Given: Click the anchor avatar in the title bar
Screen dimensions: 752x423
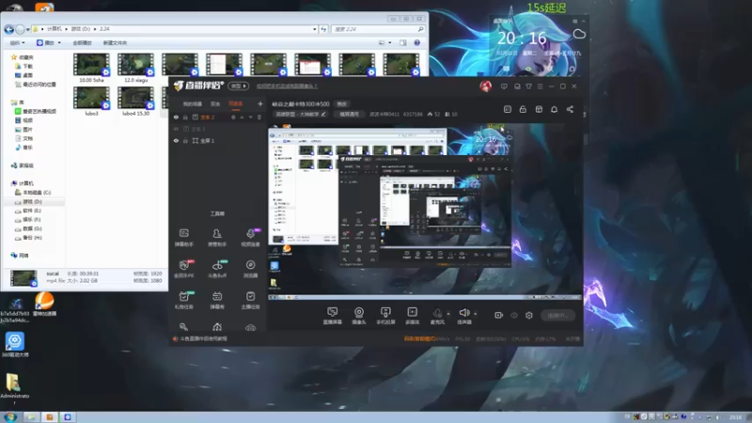Looking at the screenshot, I should [485, 86].
